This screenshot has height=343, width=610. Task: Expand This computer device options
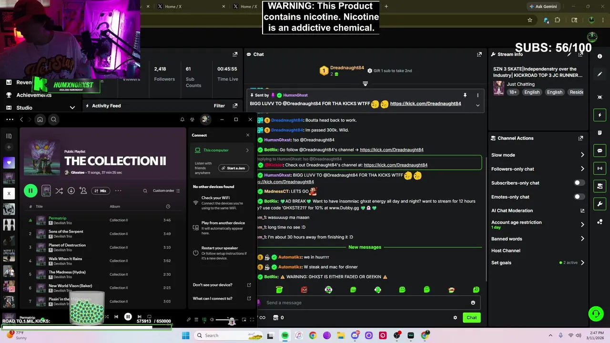click(x=222, y=150)
